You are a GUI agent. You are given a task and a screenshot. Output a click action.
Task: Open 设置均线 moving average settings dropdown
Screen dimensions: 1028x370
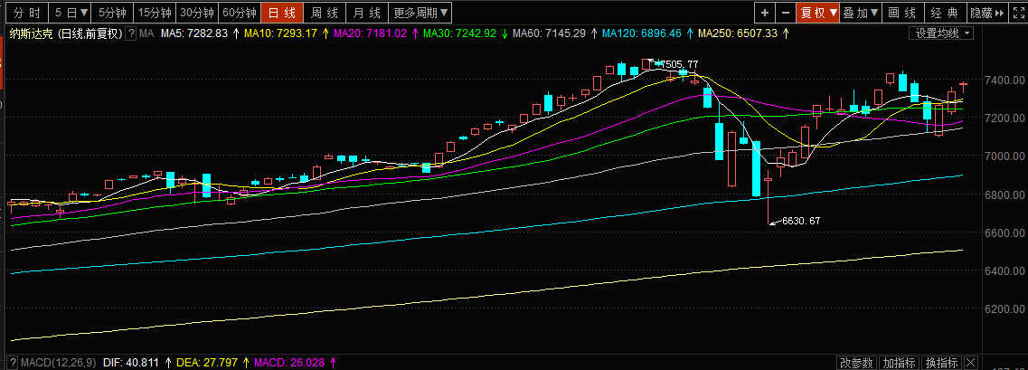[x=941, y=33]
